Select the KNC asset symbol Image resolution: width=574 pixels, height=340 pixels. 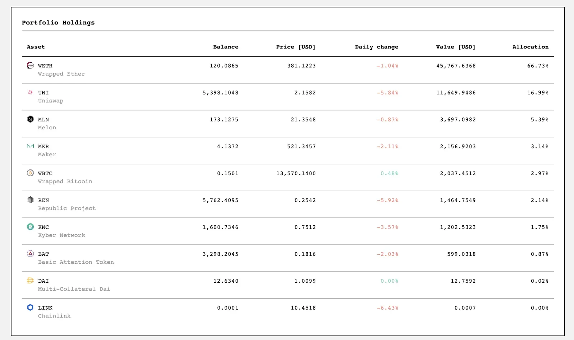click(x=43, y=227)
